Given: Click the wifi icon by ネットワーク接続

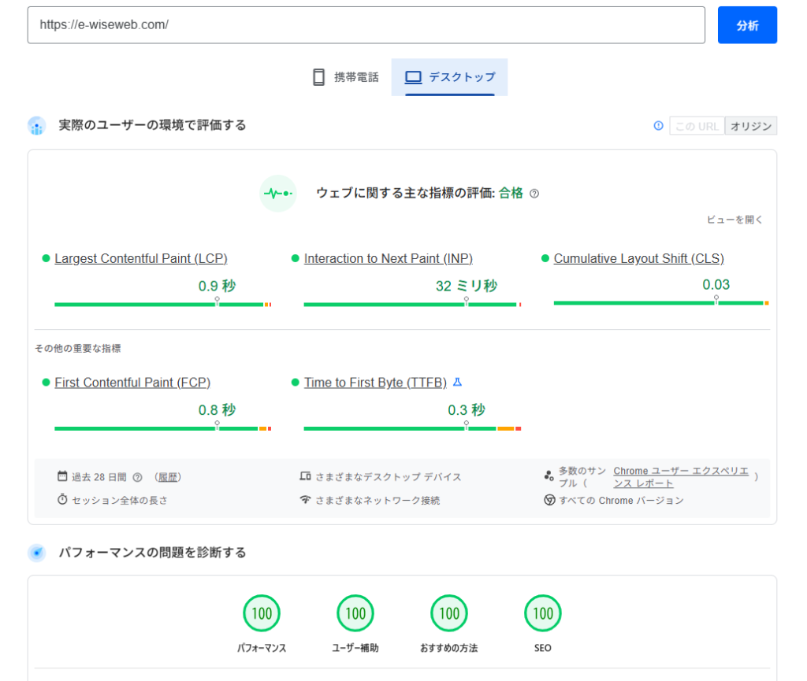Looking at the screenshot, I should click(x=305, y=500).
